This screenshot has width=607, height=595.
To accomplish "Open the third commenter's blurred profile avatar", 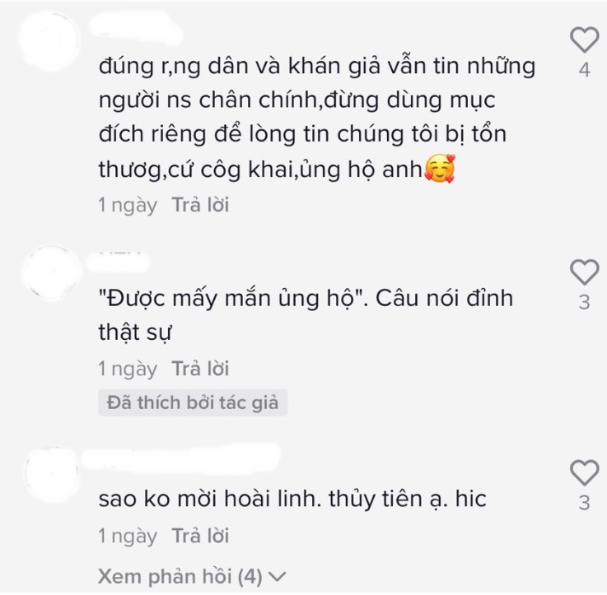I will (x=51, y=473).
